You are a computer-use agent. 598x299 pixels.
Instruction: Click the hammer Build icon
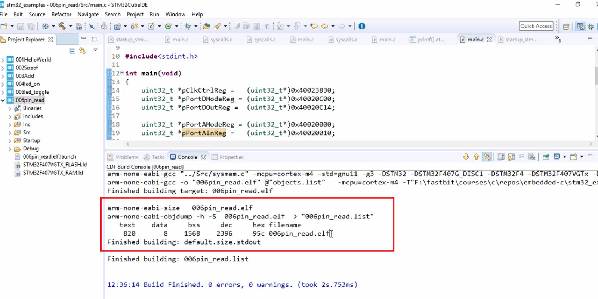[x=62, y=26]
